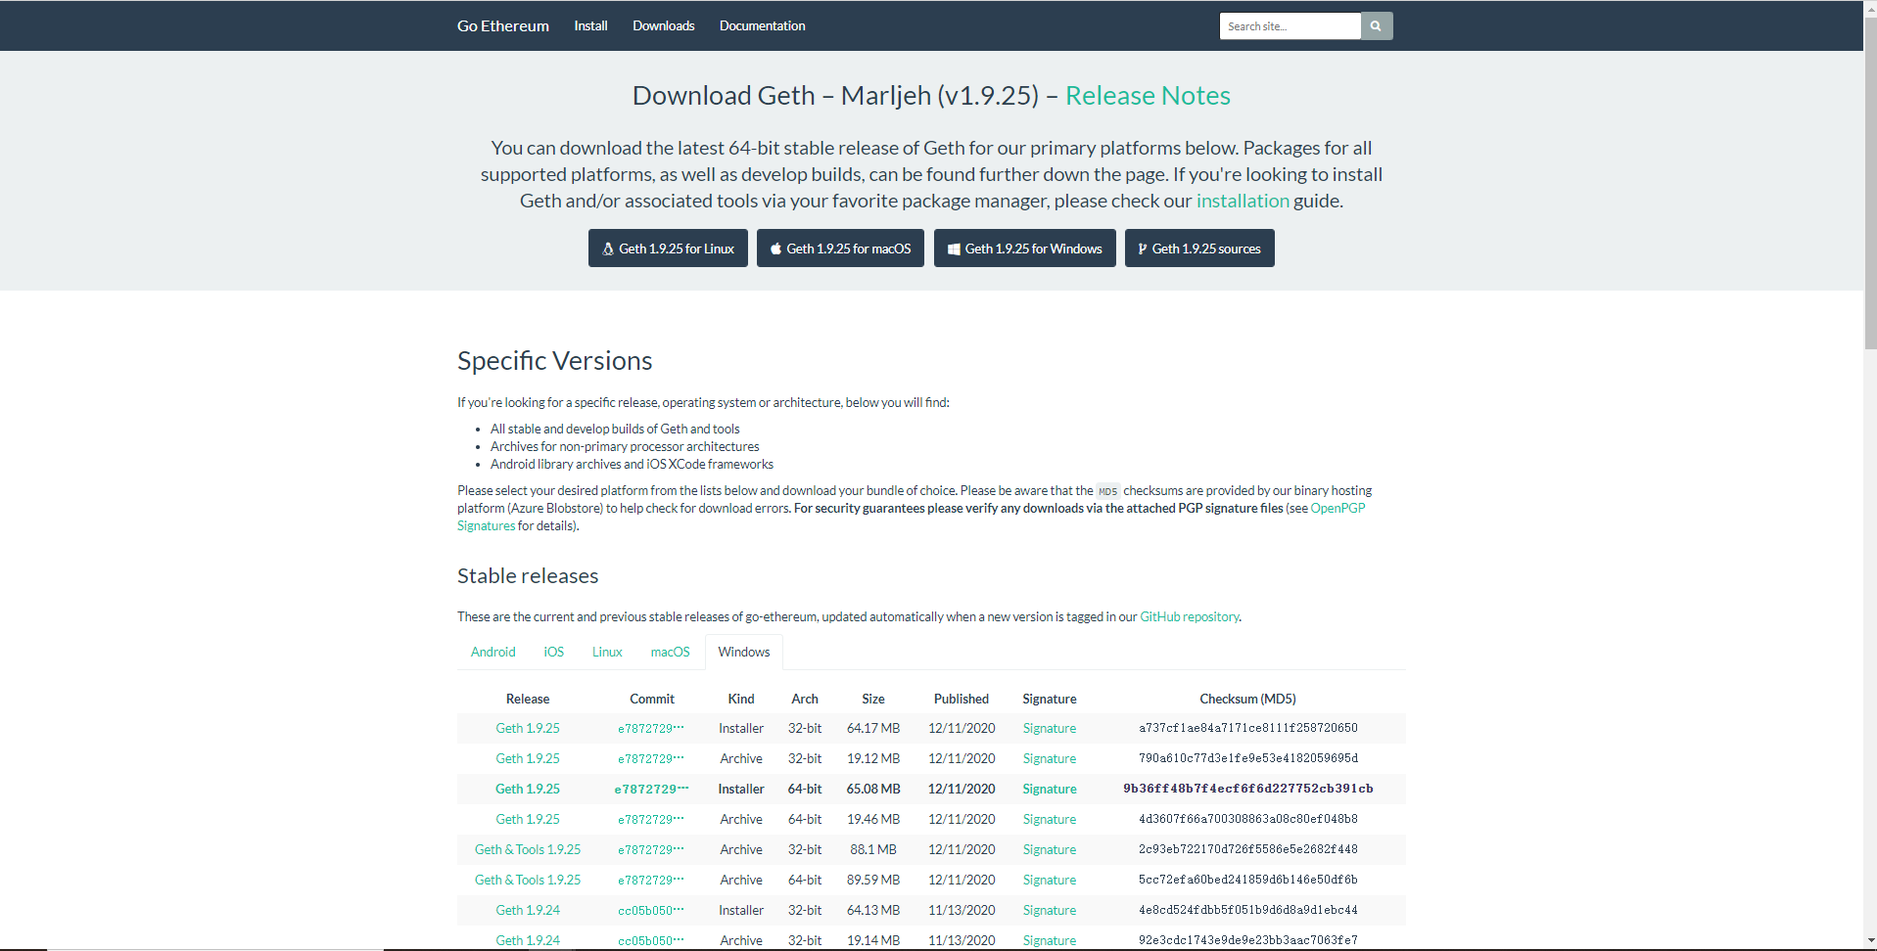Open Geth & Tools 1.9.25 64-bit link
The width and height of the screenshot is (1877, 951).
528,881
